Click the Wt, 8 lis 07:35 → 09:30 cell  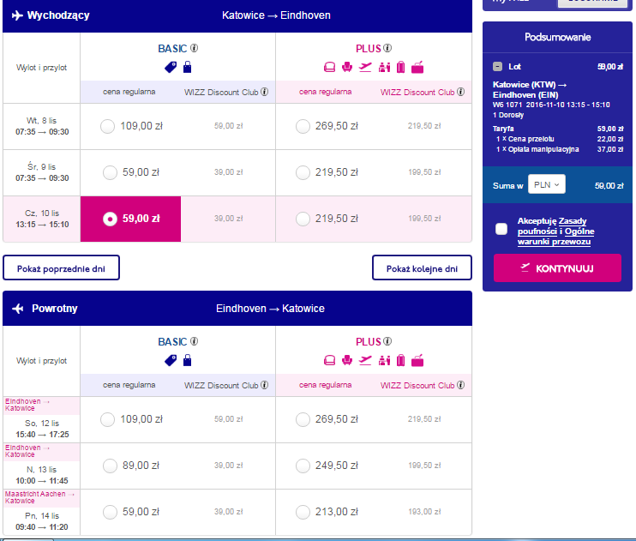(x=42, y=126)
